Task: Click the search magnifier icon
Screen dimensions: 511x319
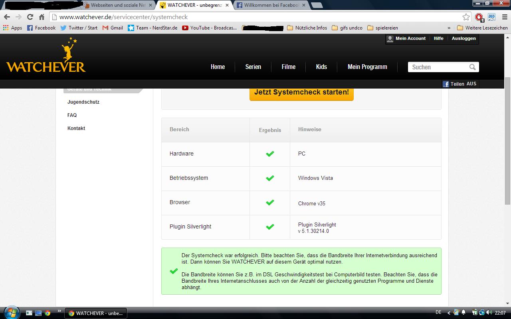Action: pos(472,67)
